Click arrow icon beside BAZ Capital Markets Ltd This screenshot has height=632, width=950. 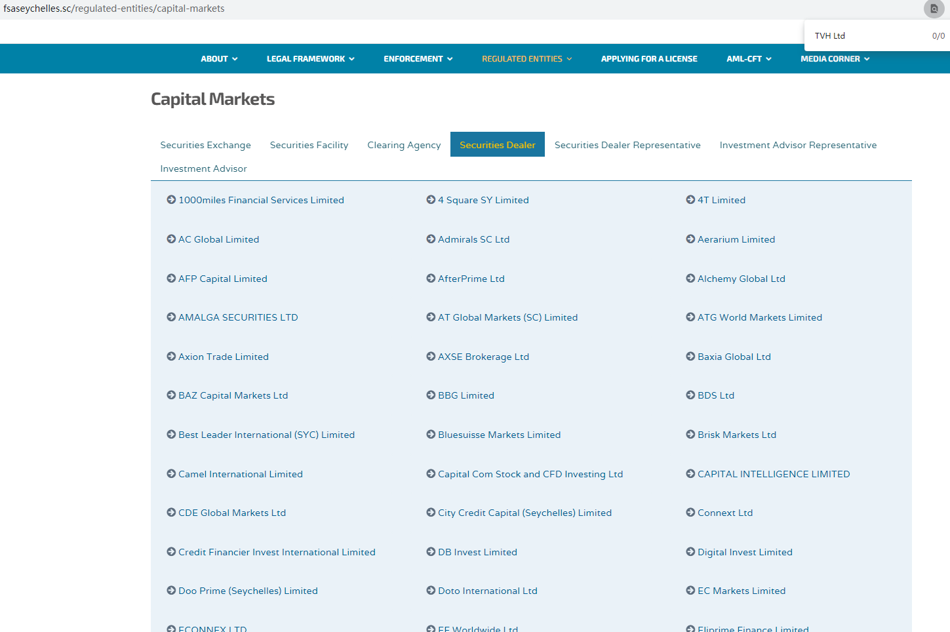[171, 395]
